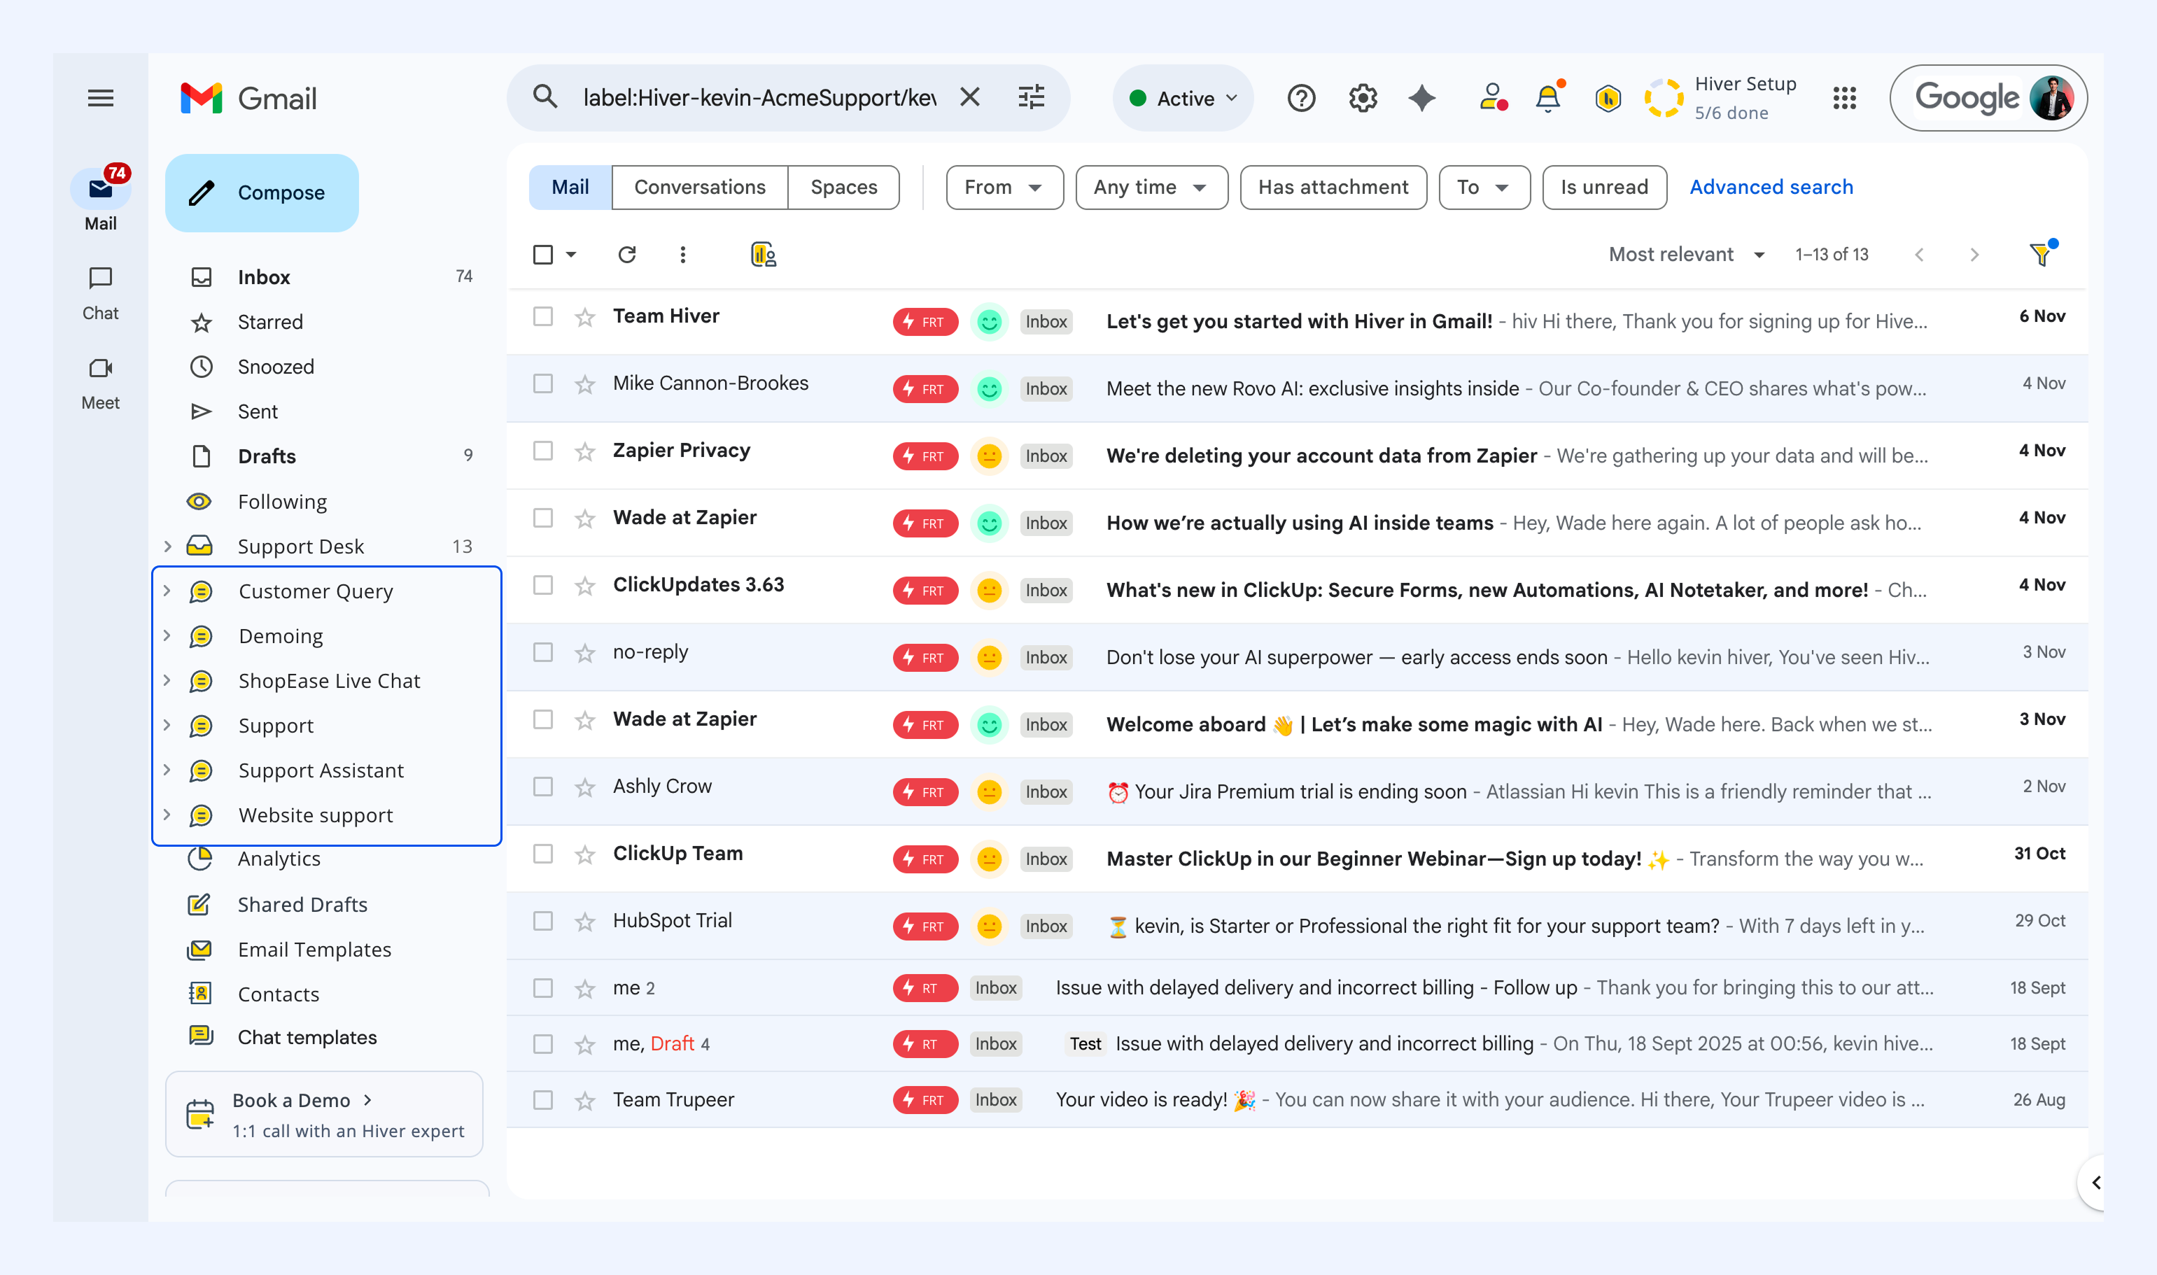2157x1275 pixels.
Task: Switch to the Mail tab
Action: [x=570, y=188]
